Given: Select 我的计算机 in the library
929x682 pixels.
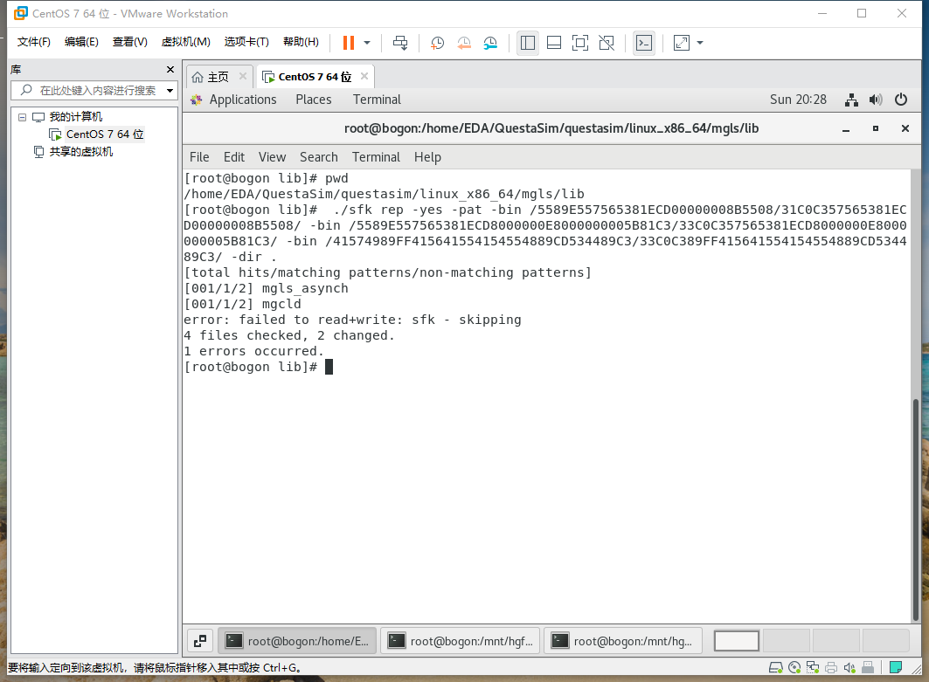Looking at the screenshot, I should click(75, 117).
